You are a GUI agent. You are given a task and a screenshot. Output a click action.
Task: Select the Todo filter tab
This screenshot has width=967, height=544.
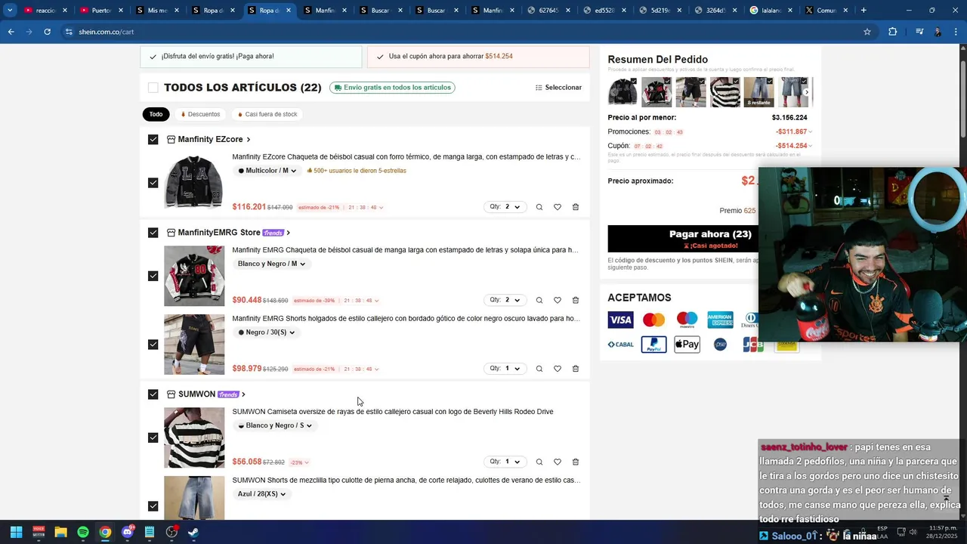click(156, 114)
